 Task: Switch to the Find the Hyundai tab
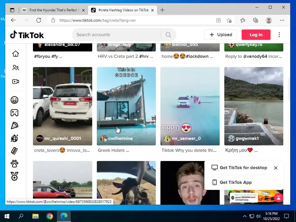pyautogui.click(x=54, y=10)
